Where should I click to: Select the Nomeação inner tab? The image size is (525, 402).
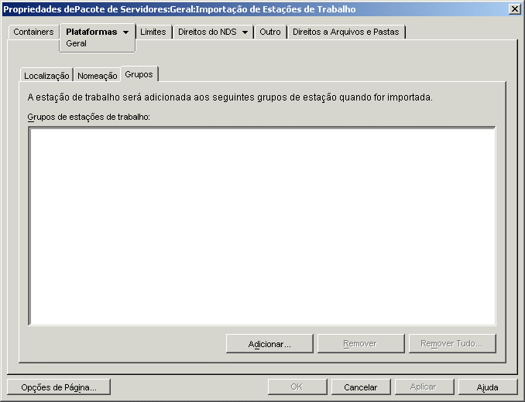[98, 76]
